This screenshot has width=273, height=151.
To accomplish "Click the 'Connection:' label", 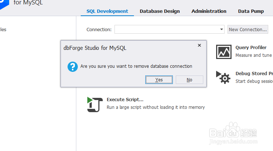I will 99,30.
